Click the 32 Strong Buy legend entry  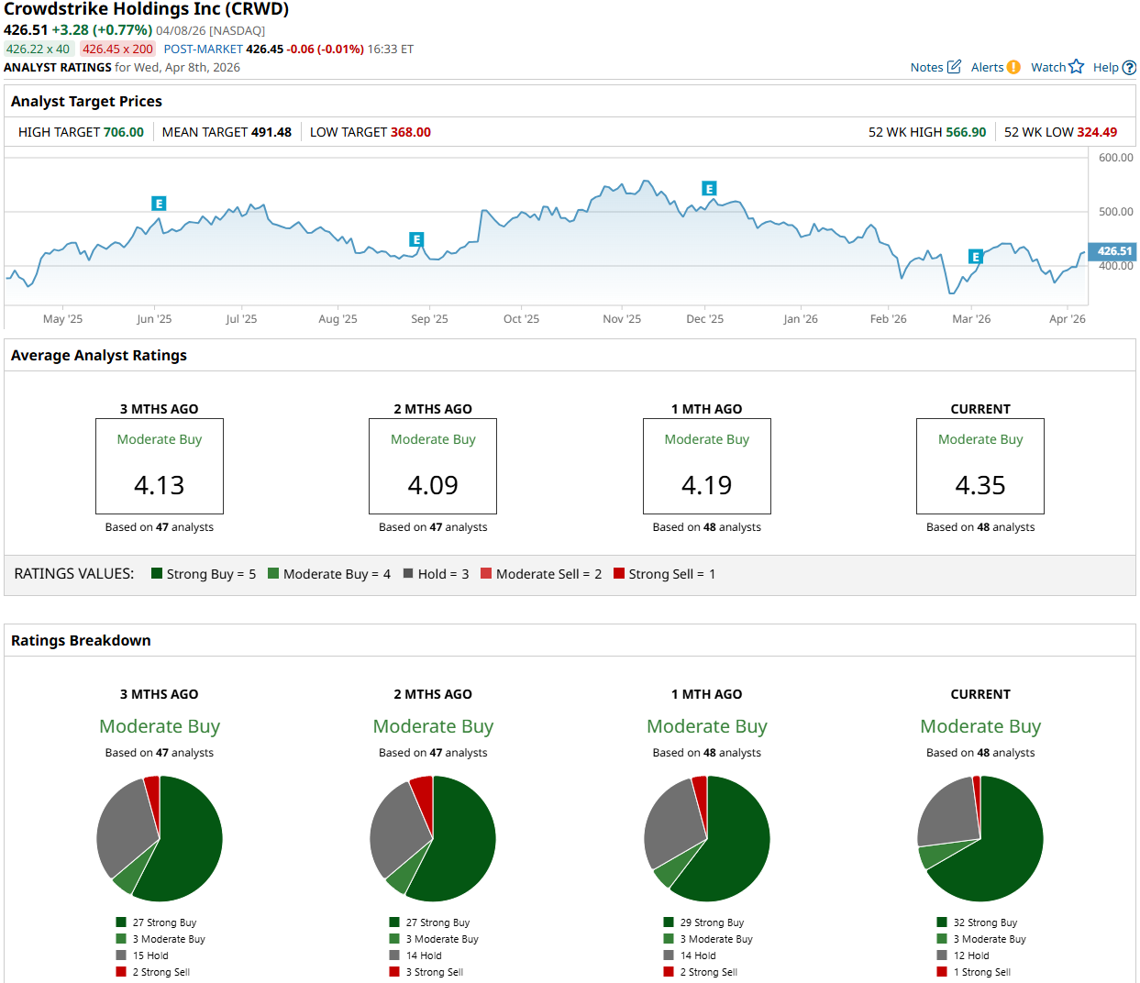[984, 922]
